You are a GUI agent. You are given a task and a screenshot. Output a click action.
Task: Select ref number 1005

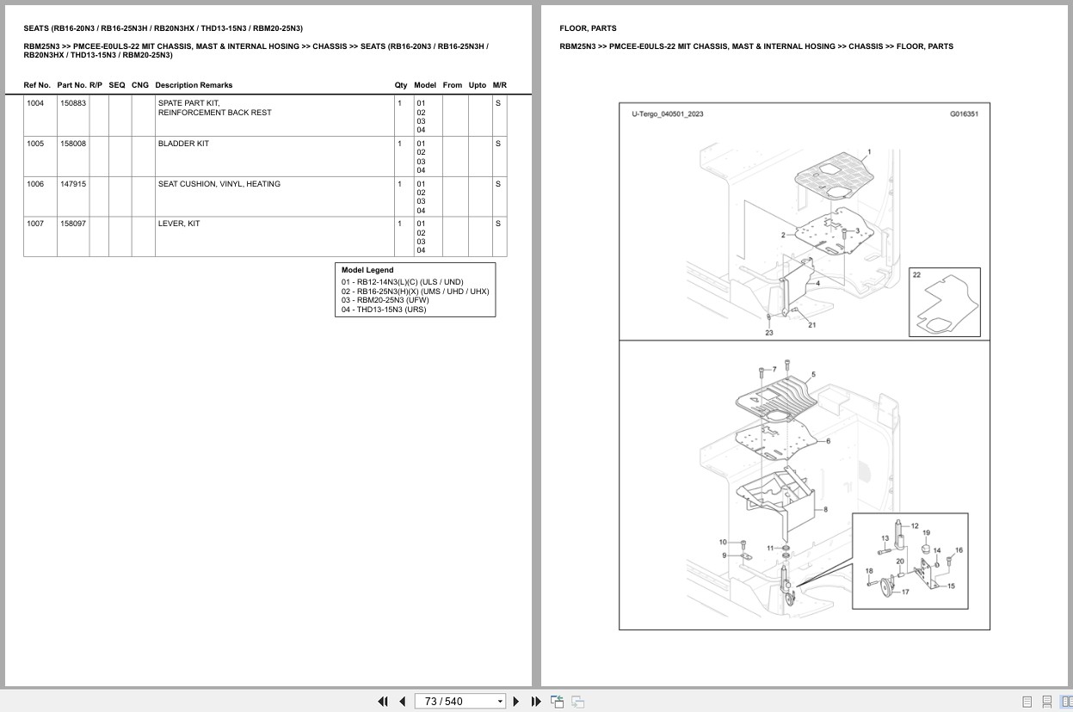[34, 144]
